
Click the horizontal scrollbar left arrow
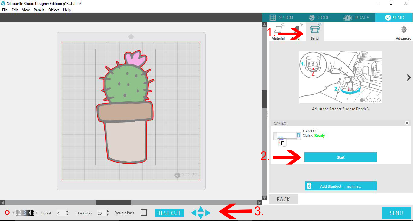(x=2, y=203)
